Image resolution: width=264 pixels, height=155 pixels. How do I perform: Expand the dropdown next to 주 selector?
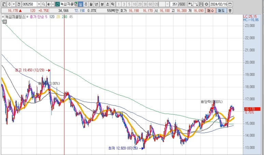[14, 4]
